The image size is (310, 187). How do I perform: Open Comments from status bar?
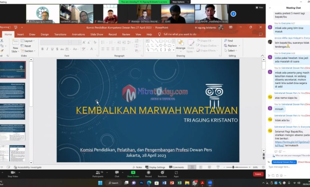pos(176,167)
